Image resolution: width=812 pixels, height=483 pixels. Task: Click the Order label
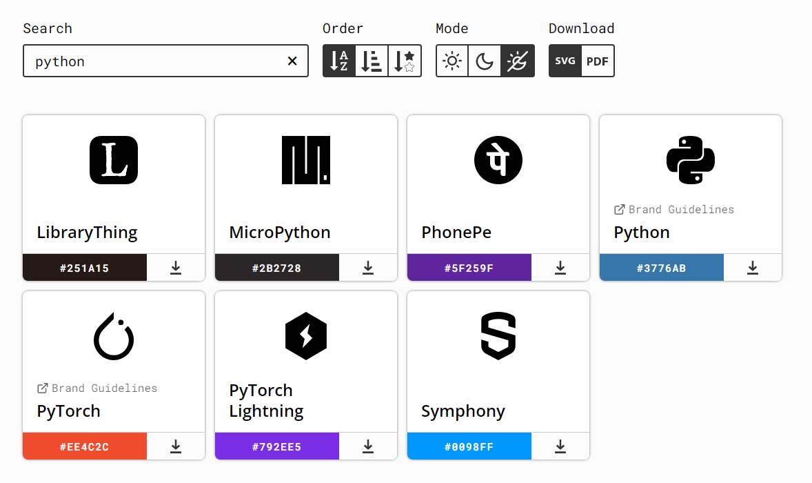[343, 28]
